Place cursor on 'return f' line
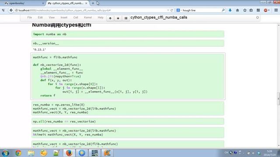This screenshot has height=157, width=280. [x=48, y=96]
